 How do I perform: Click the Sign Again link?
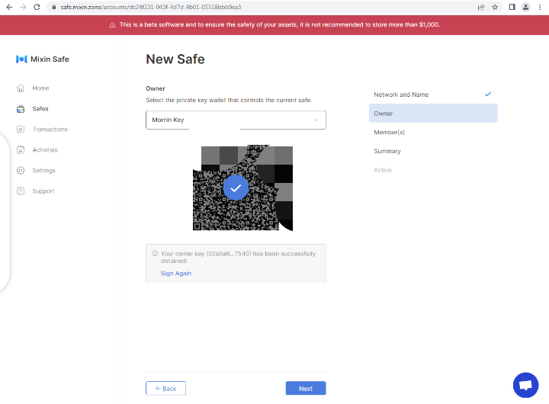pos(176,273)
